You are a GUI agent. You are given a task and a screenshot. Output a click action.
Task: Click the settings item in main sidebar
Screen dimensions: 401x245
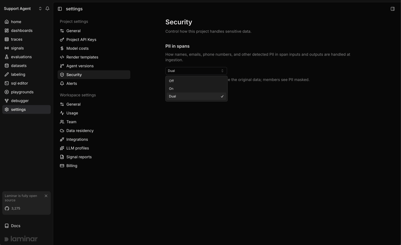27,109
